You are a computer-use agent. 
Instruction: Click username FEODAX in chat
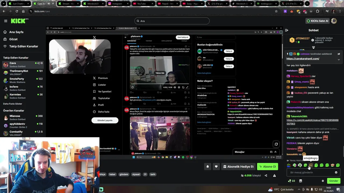[x=292, y=143]
